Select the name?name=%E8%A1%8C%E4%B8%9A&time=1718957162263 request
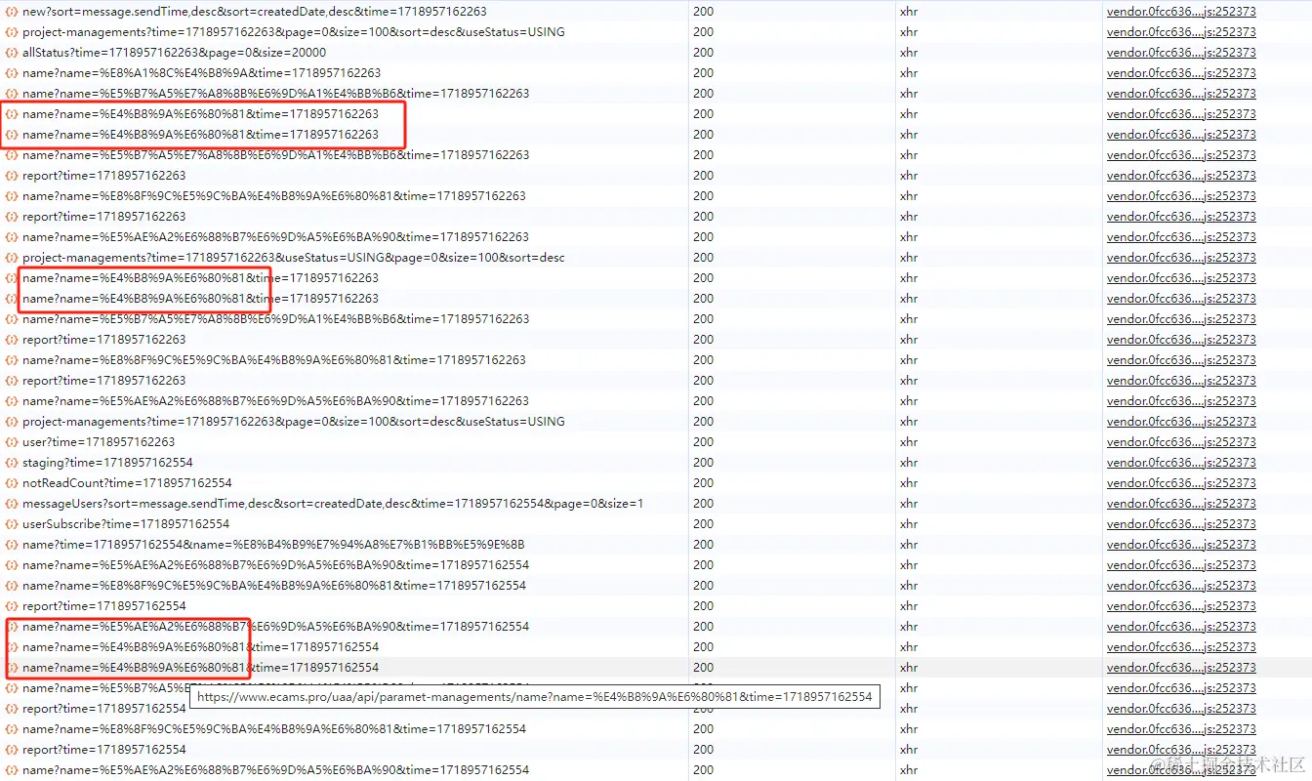The width and height of the screenshot is (1312, 781). 202,73
